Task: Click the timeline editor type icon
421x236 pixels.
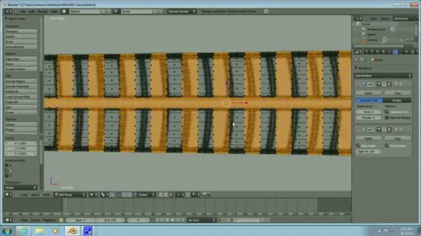Action: pos(8,220)
